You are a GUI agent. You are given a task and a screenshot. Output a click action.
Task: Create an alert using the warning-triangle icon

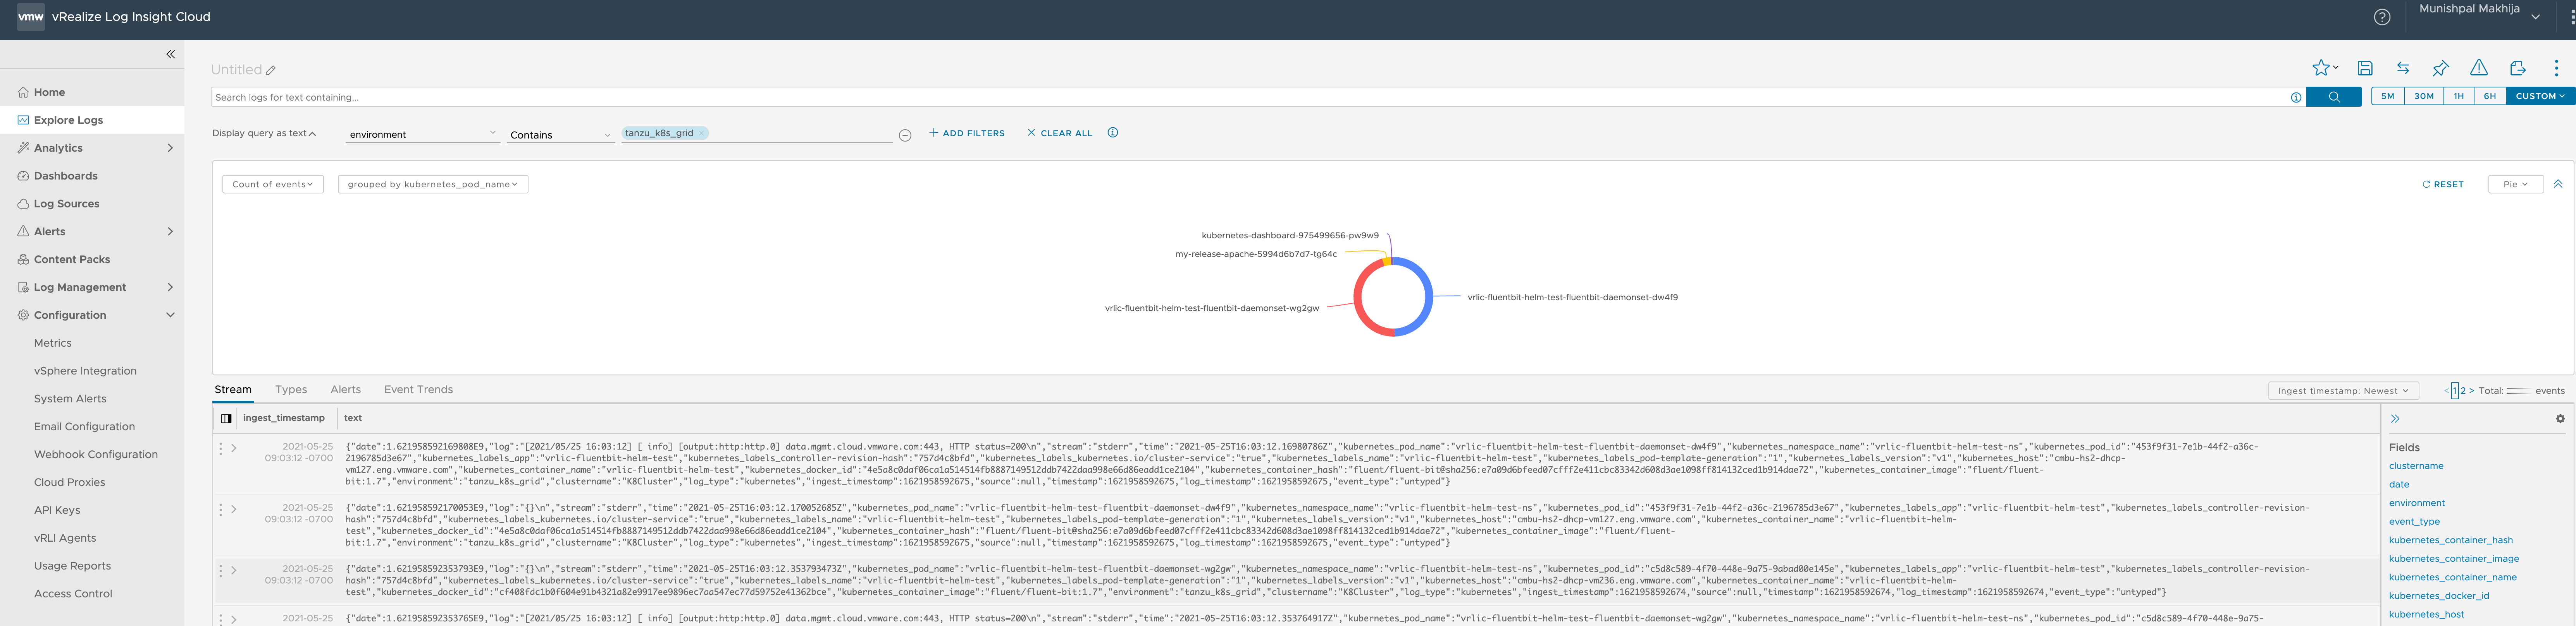[x=2479, y=68]
